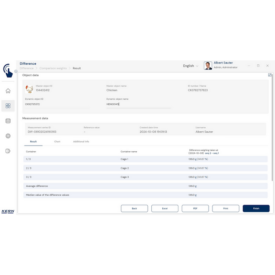
Task: Go to the Home icon in sidebar
Action: pos(8,91)
